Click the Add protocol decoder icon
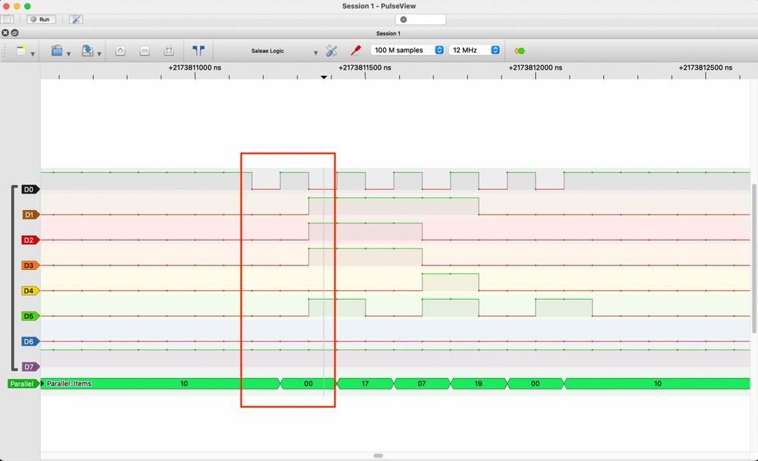Viewport: 758px width, 461px height. (520, 51)
